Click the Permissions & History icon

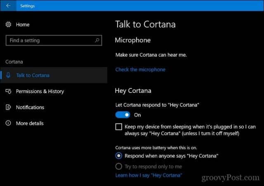tap(8, 92)
